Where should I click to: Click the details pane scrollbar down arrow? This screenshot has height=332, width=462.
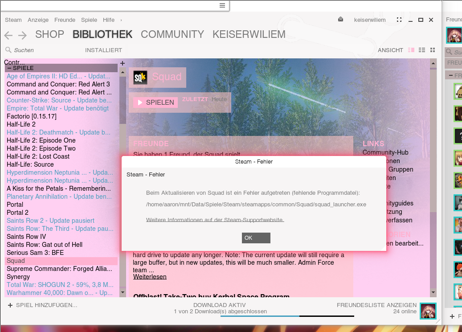coord(433,292)
